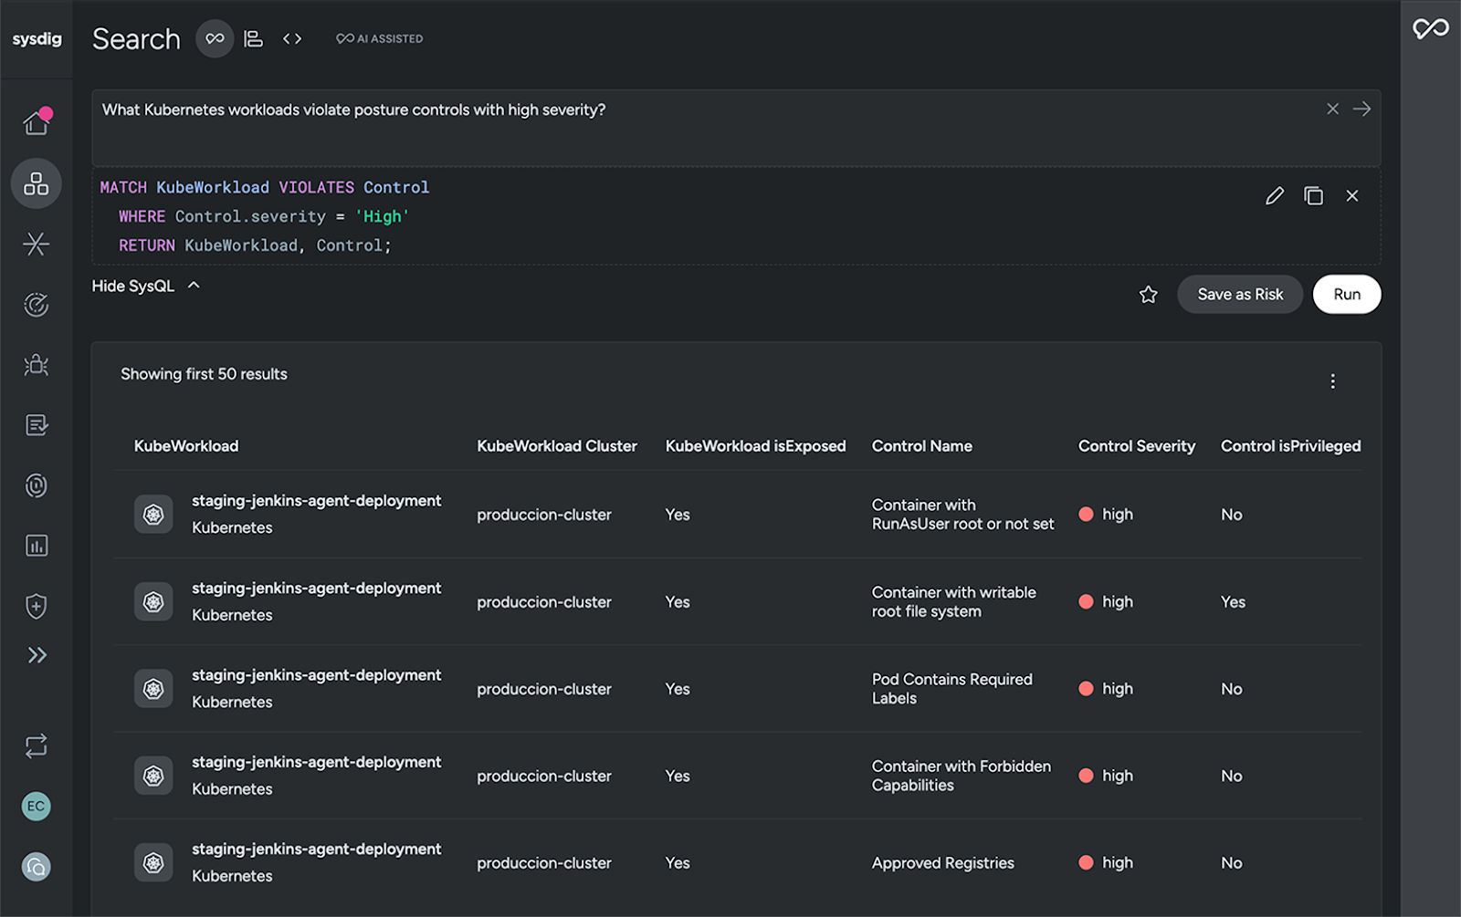Image resolution: width=1461 pixels, height=917 pixels.
Task: Click the Save as Risk button
Action: coord(1239,295)
